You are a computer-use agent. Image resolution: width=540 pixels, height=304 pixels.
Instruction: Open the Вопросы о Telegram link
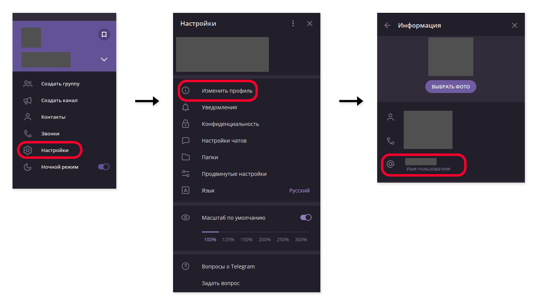[x=228, y=267]
